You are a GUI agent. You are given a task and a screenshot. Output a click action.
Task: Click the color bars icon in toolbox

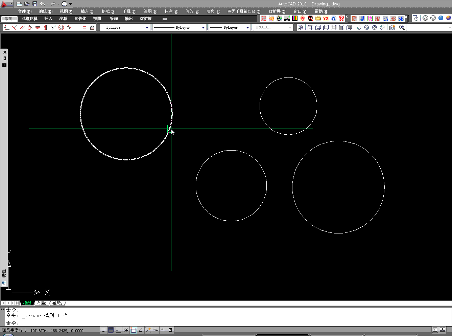tap(295, 18)
